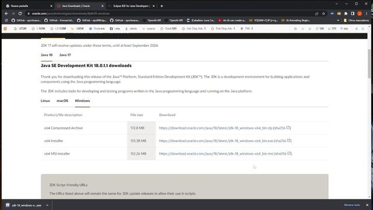
Task: Open the GitHub epol bookmark
Action: coord(92,20)
